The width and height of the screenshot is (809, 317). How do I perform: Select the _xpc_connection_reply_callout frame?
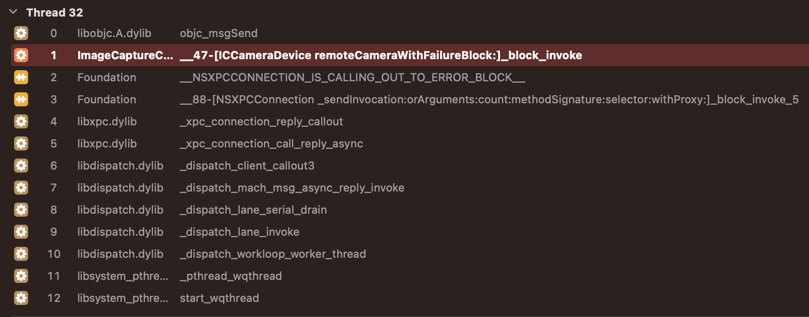(x=261, y=121)
